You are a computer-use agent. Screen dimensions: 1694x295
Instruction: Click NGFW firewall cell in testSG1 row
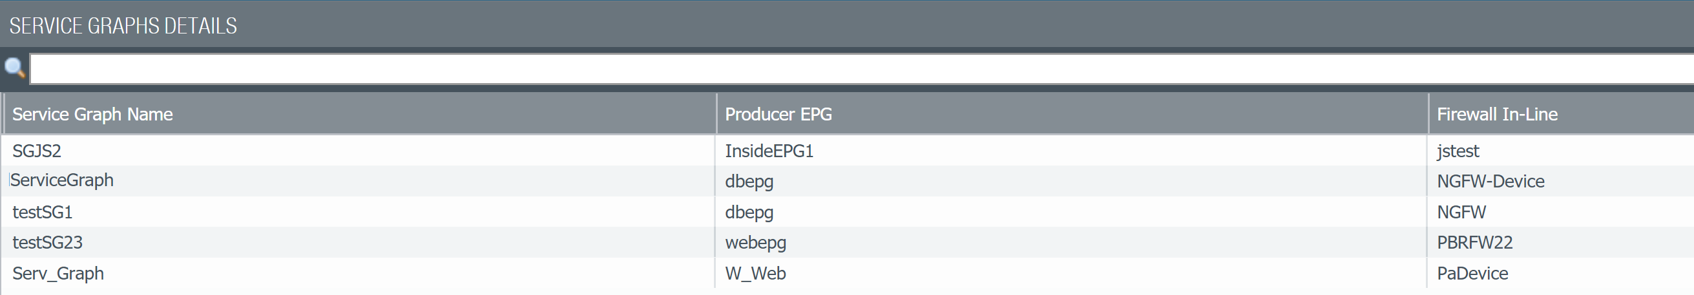pyautogui.click(x=1461, y=212)
